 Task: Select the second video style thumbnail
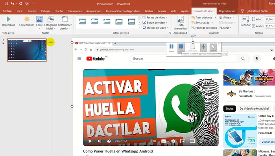point(94,22)
